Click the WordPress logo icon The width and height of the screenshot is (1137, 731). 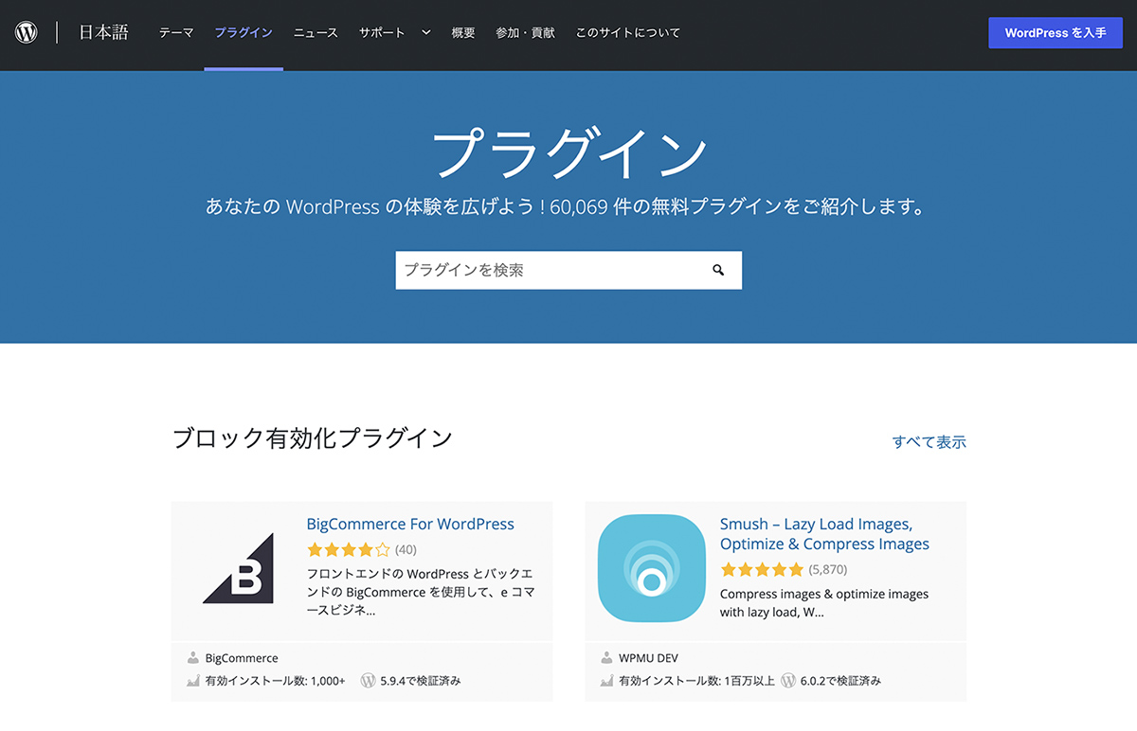tap(27, 32)
